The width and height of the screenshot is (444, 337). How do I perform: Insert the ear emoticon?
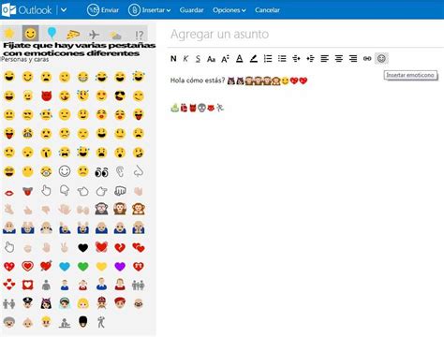click(x=120, y=171)
